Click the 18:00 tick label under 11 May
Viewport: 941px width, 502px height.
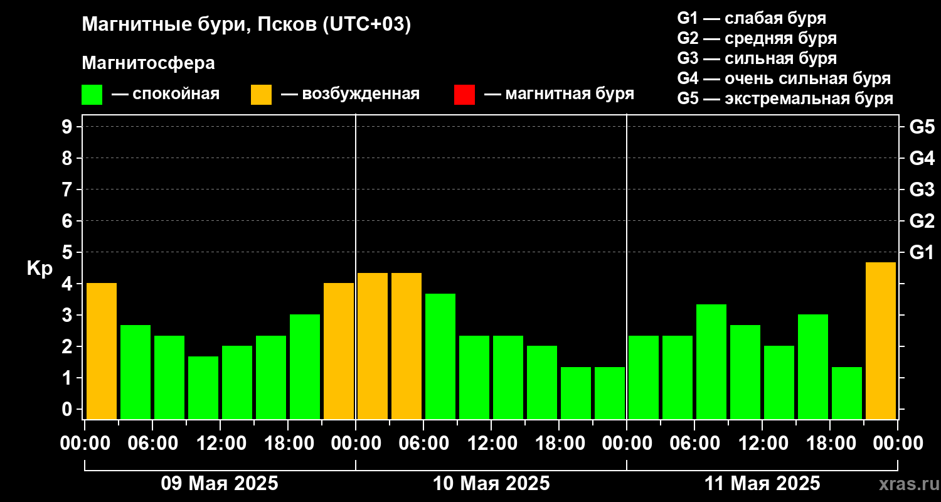coord(831,444)
